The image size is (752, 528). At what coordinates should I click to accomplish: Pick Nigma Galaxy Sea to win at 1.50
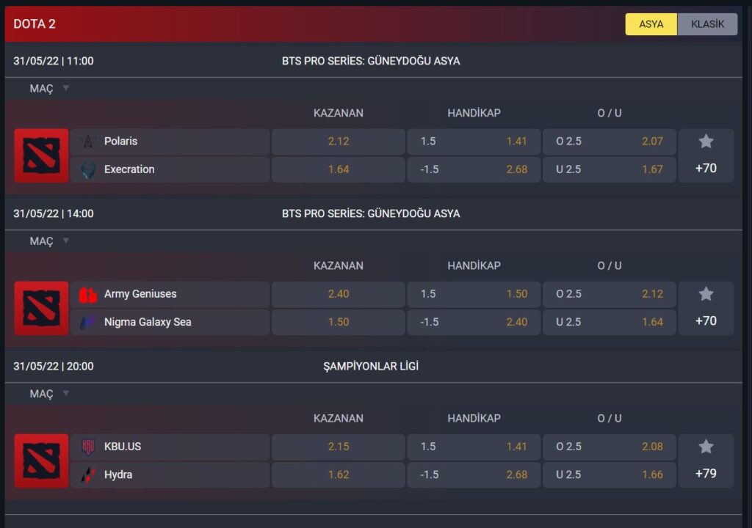pos(338,322)
